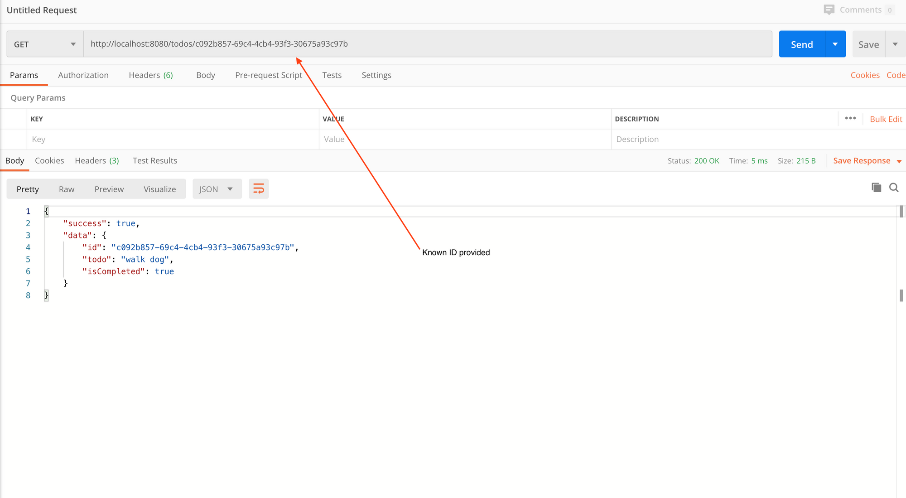This screenshot has width=906, height=498.
Task: Click the request URL input field
Action: click(428, 44)
